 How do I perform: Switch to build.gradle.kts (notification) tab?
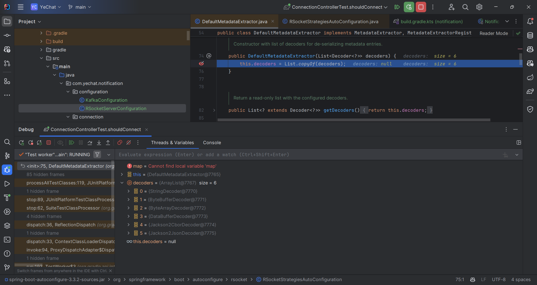point(428,22)
